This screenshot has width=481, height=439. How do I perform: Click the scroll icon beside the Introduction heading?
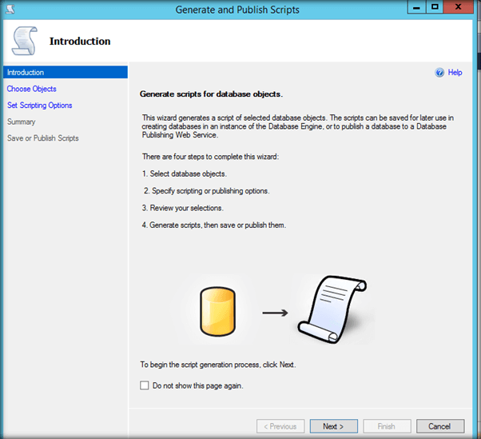pos(24,41)
